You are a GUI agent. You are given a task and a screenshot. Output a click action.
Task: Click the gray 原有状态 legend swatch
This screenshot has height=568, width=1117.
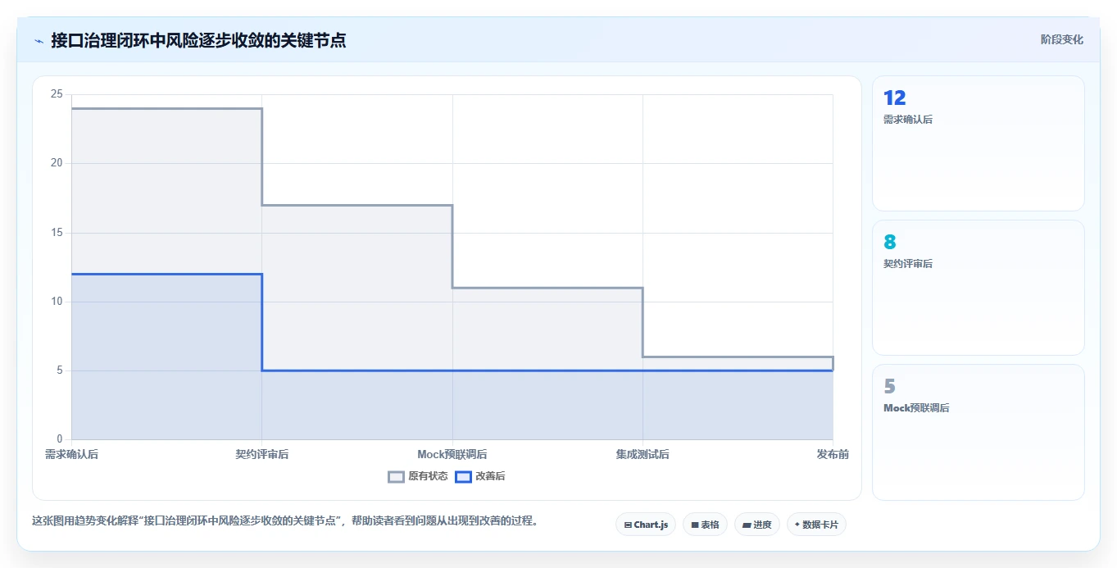[x=396, y=476]
